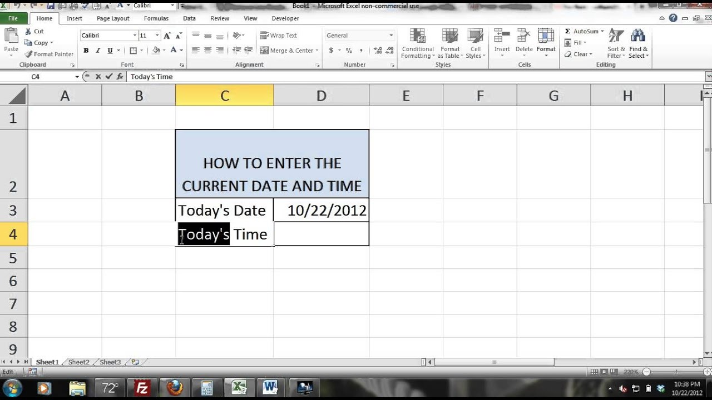Open Insert Function fx dialog
712x400 pixels.
coord(119,77)
